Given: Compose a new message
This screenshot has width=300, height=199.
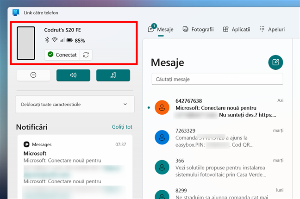Looking at the screenshot, I should click(275, 62).
